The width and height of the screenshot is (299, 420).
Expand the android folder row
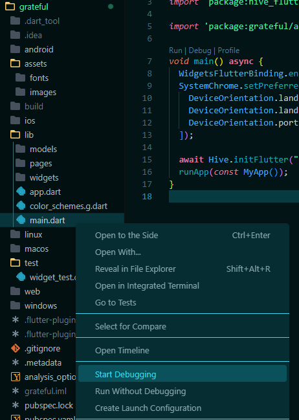pyautogui.click(x=62, y=49)
